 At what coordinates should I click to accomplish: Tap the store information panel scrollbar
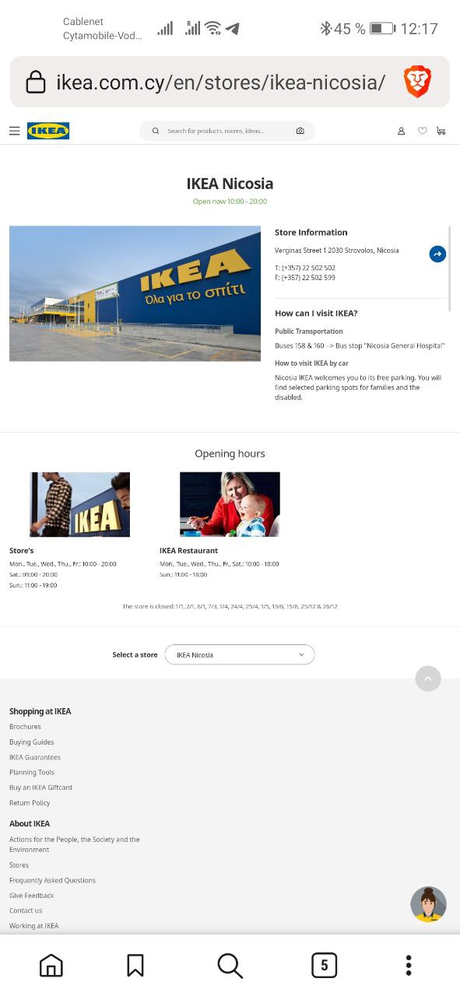click(449, 268)
